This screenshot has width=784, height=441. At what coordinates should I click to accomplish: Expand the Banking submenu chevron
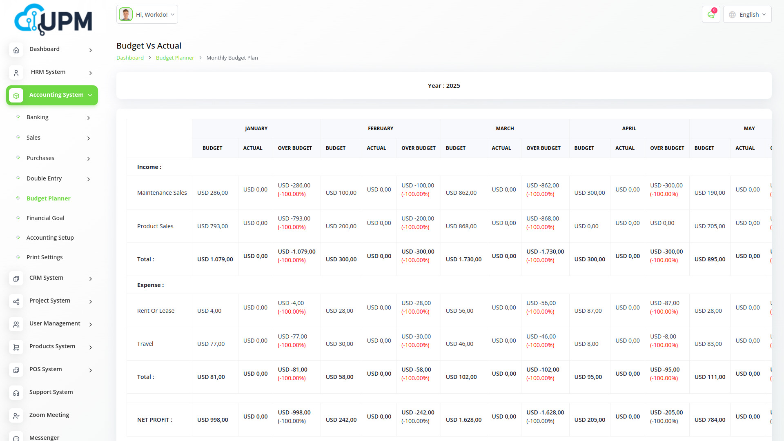coord(89,118)
